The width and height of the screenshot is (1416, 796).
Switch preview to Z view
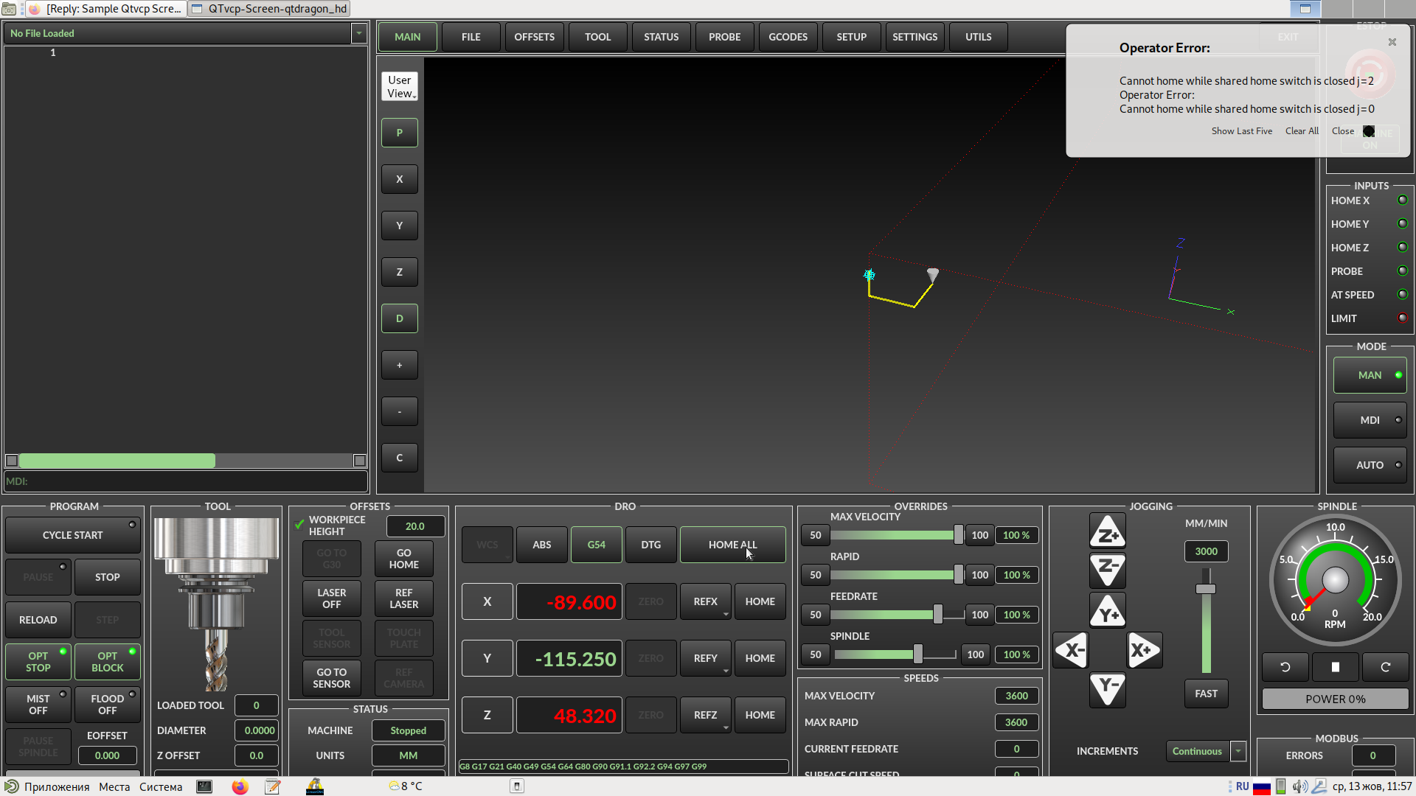point(400,272)
